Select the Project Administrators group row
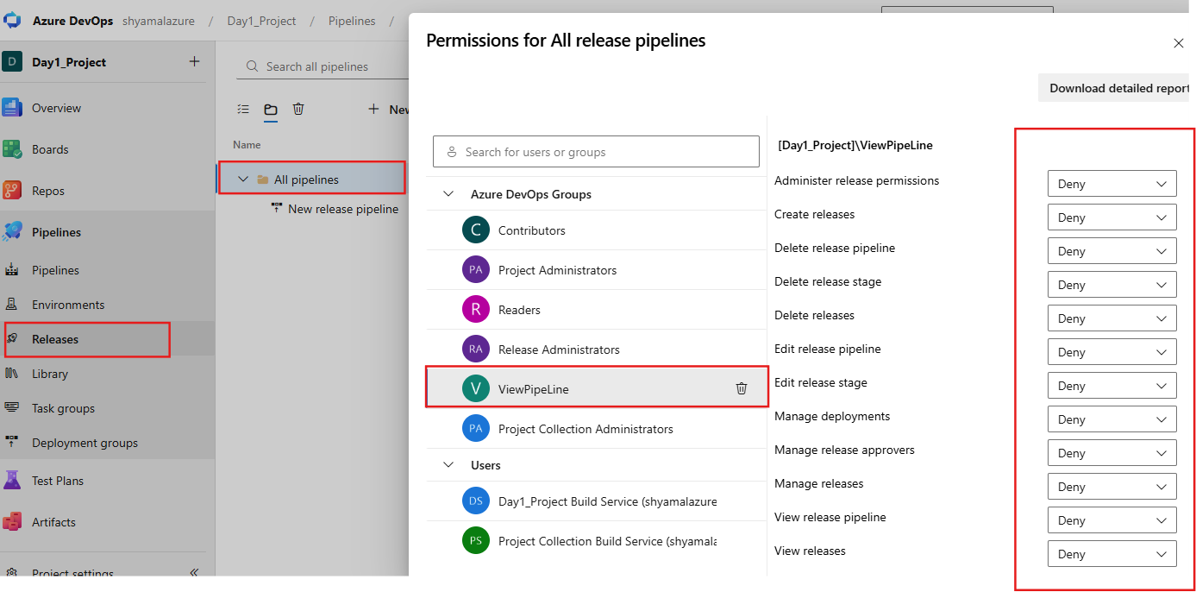 (597, 270)
